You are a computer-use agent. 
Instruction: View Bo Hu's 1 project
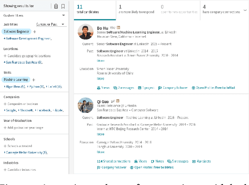pos(146,88)
